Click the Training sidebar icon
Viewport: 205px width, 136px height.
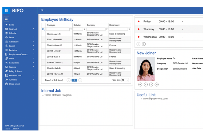click(x=6, y=67)
